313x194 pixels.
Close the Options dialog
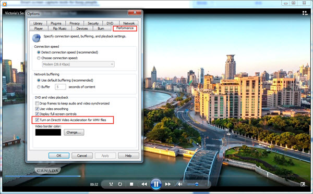pos(135,12)
